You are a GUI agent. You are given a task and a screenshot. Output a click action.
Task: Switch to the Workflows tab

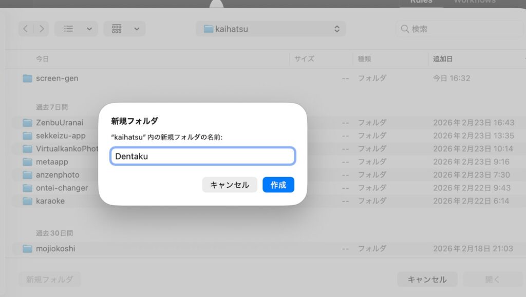click(x=474, y=2)
